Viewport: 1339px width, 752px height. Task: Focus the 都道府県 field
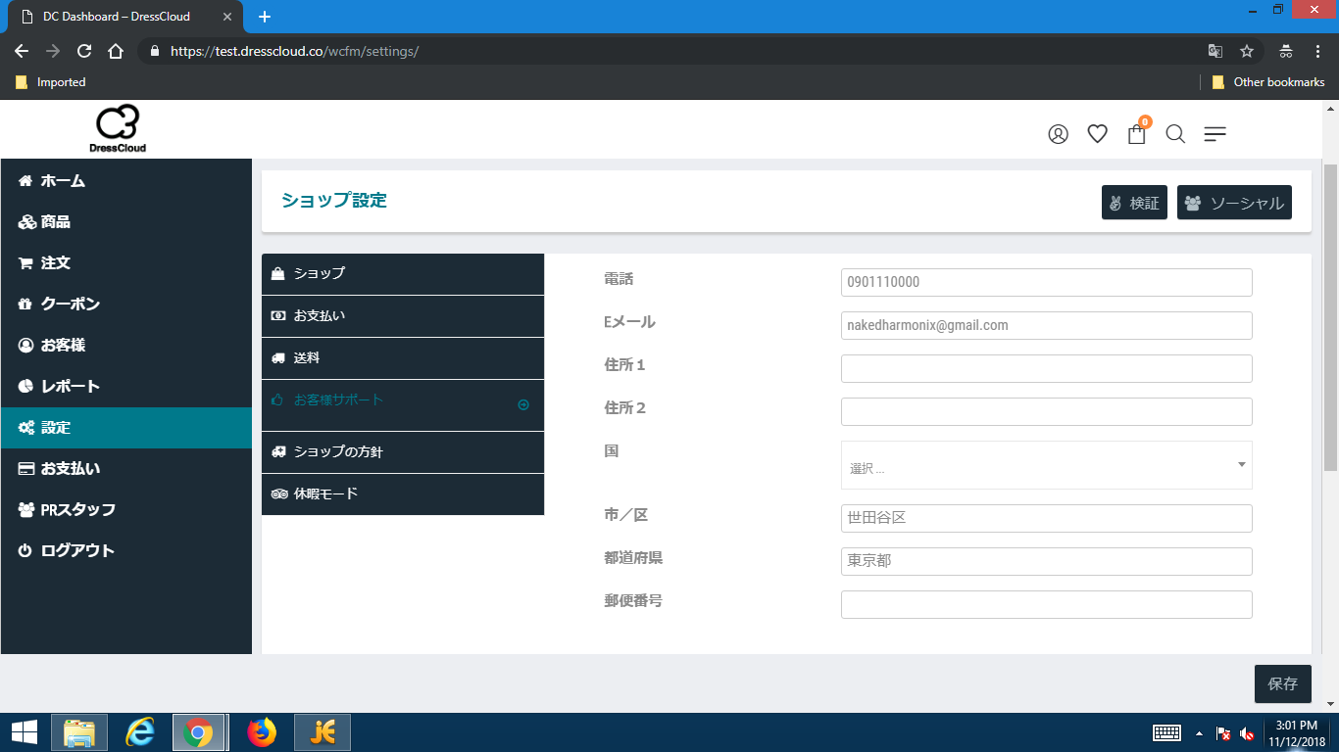click(1047, 561)
